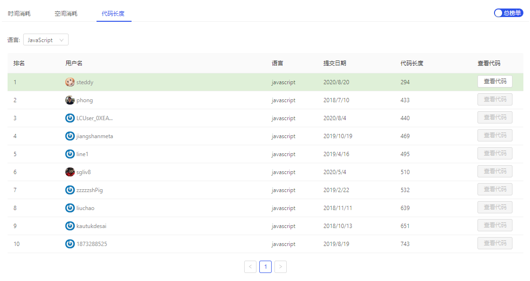The width and height of the screenshot is (530, 281).
Task: Click liuchao's avatar icon
Action: pyautogui.click(x=70, y=208)
